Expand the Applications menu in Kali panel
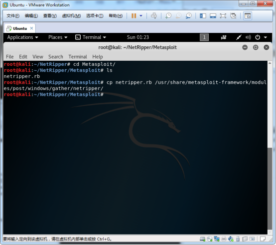 click(x=22, y=37)
